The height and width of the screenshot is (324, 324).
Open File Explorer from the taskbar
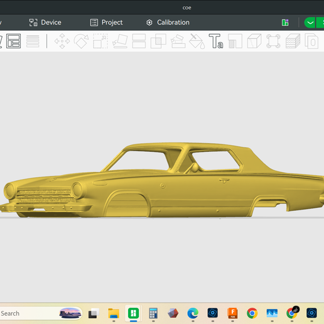point(114,313)
